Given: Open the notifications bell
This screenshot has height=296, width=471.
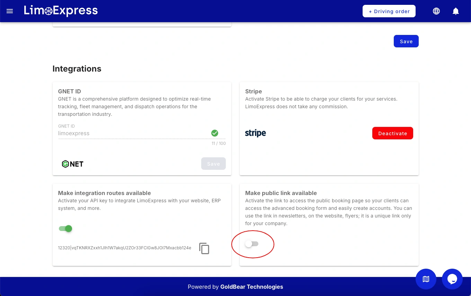Looking at the screenshot, I should click(x=456, y=11).
